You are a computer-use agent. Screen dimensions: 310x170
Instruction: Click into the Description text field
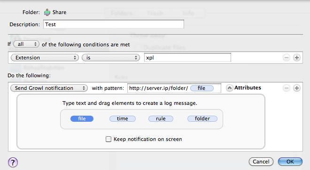pyautogui.click(x=114, y=24)
